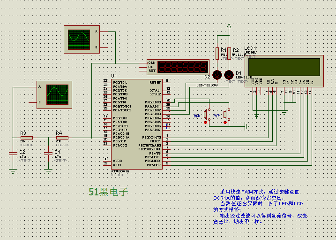The height and width of the screenshot is (240, 336).
Task: Click the CE pin label on the counter
Action: pyautogui.click(x=151, y=67)
